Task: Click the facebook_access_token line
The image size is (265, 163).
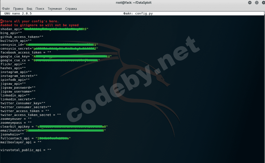Action: pyautogui.click(x=26, y=52)
